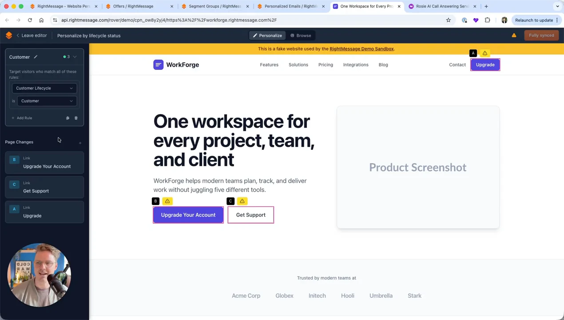Open the tab search dropdown arrow
The height and width of the screenshot is (320, 564).
[x=557, y=6]
